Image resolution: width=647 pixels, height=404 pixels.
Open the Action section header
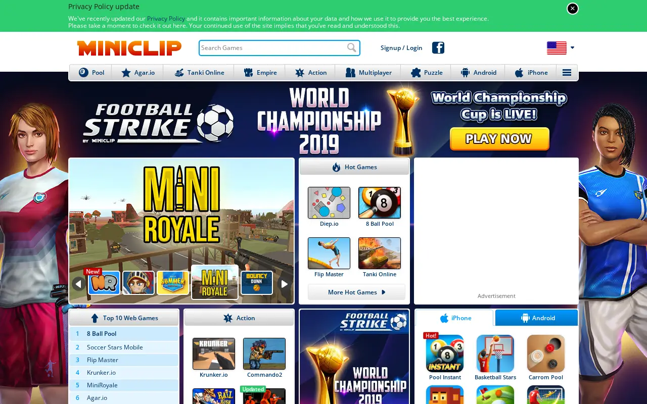point(239,318)
